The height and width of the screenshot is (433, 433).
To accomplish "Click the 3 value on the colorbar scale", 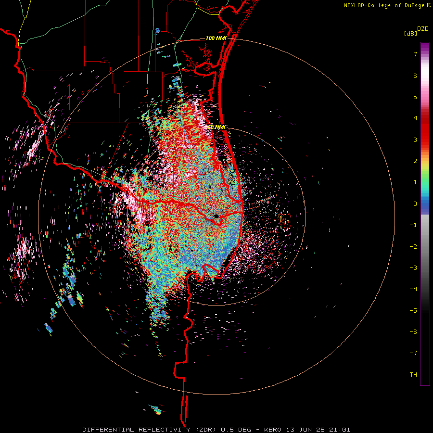I will click(415, 140).
